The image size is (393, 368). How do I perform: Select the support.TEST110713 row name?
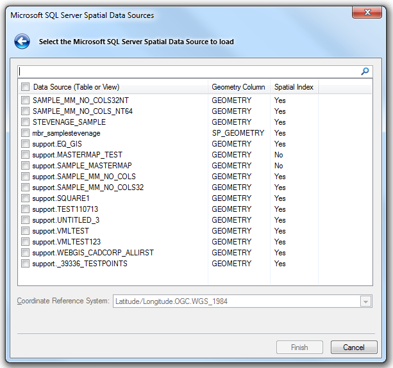click(65, 209)
